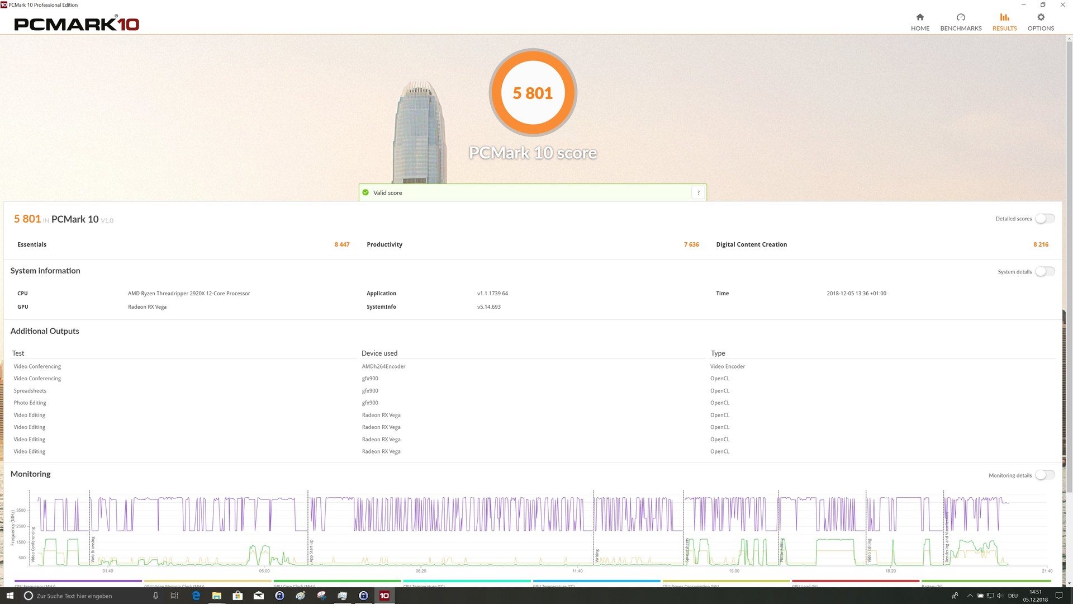The image size is (1073, 604).
Task: Show hidden system tray icons chevron
Action: coord(970,596)
